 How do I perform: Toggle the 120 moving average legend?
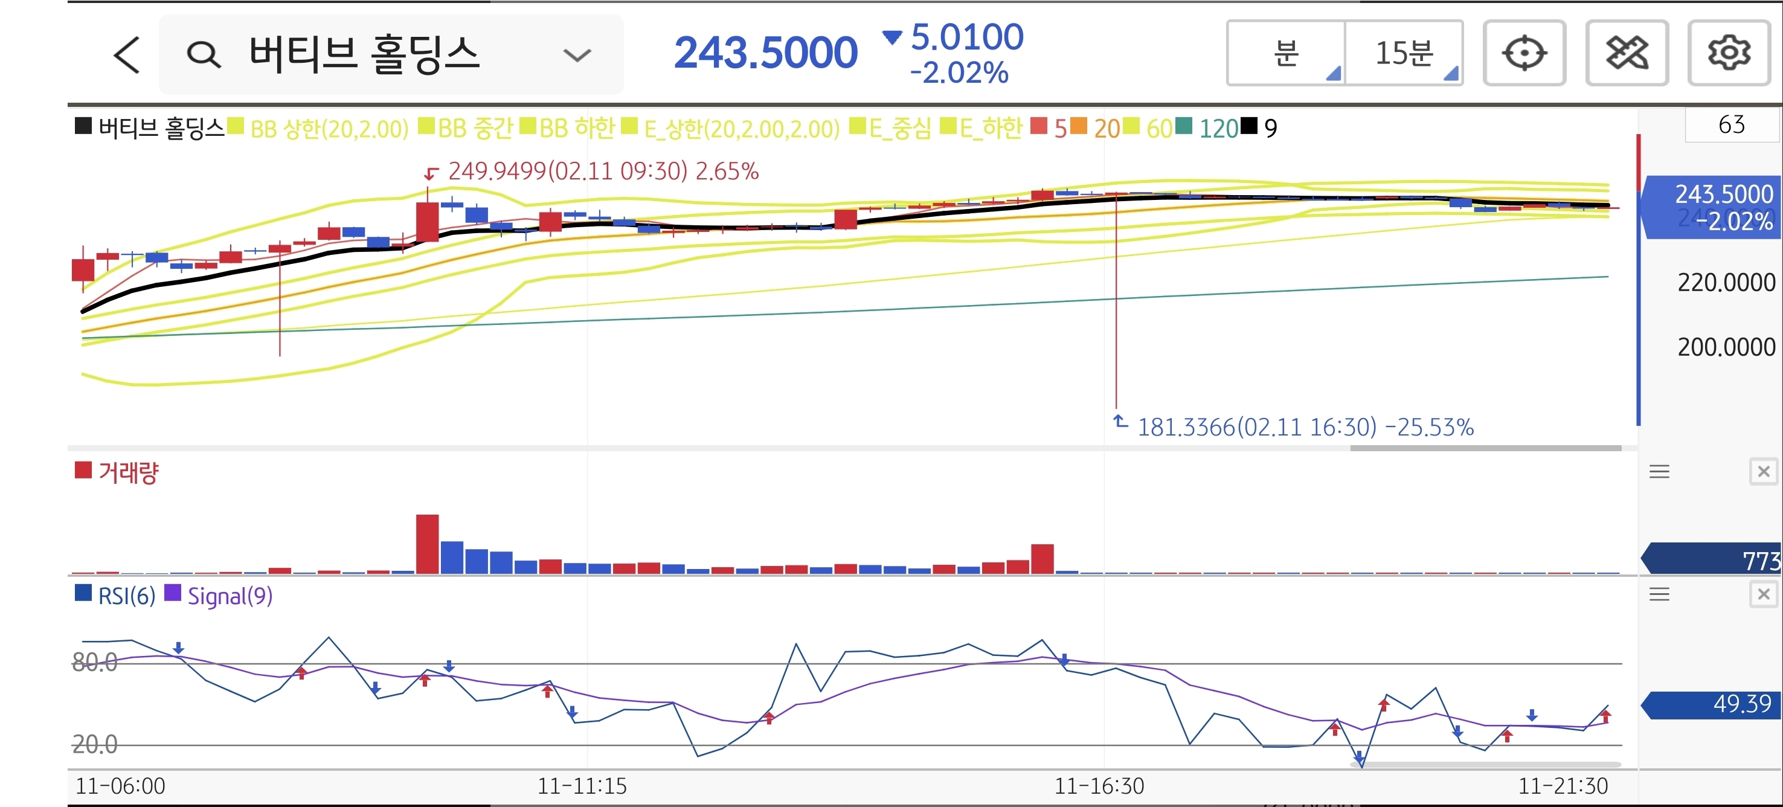[x=1217, y=129]
